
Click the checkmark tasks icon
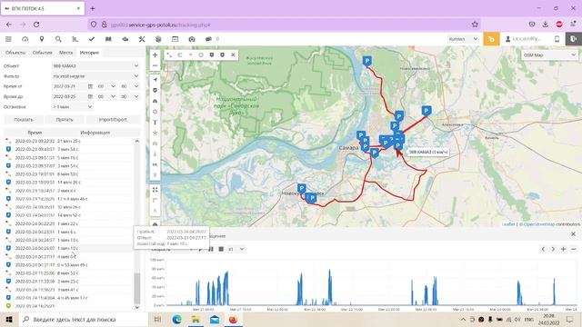92,39
